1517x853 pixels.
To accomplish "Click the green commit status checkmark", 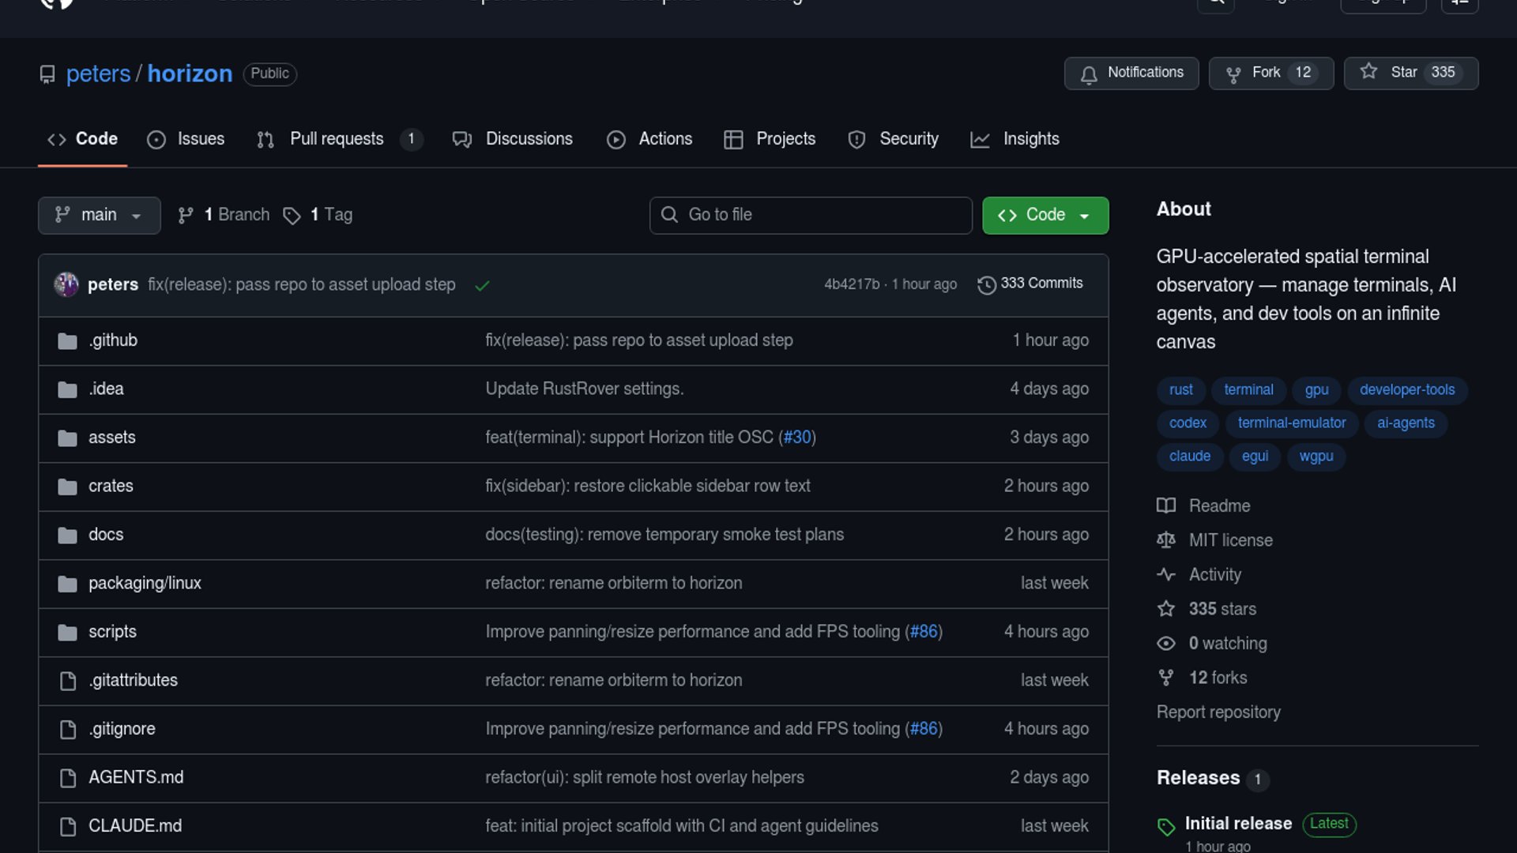I will tap(482, 285).
